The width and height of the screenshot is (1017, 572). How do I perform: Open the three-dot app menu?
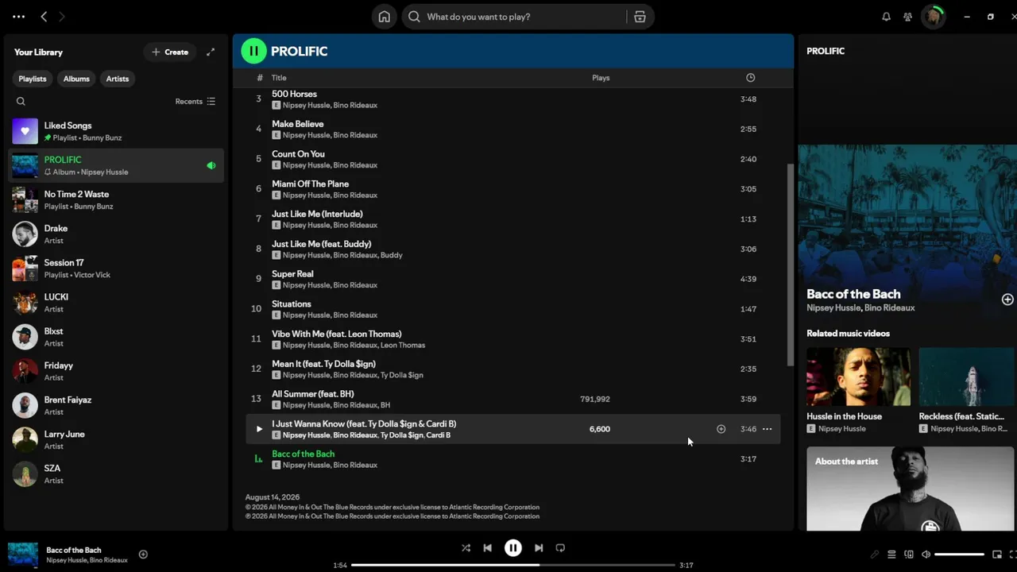tap(19, 17)
